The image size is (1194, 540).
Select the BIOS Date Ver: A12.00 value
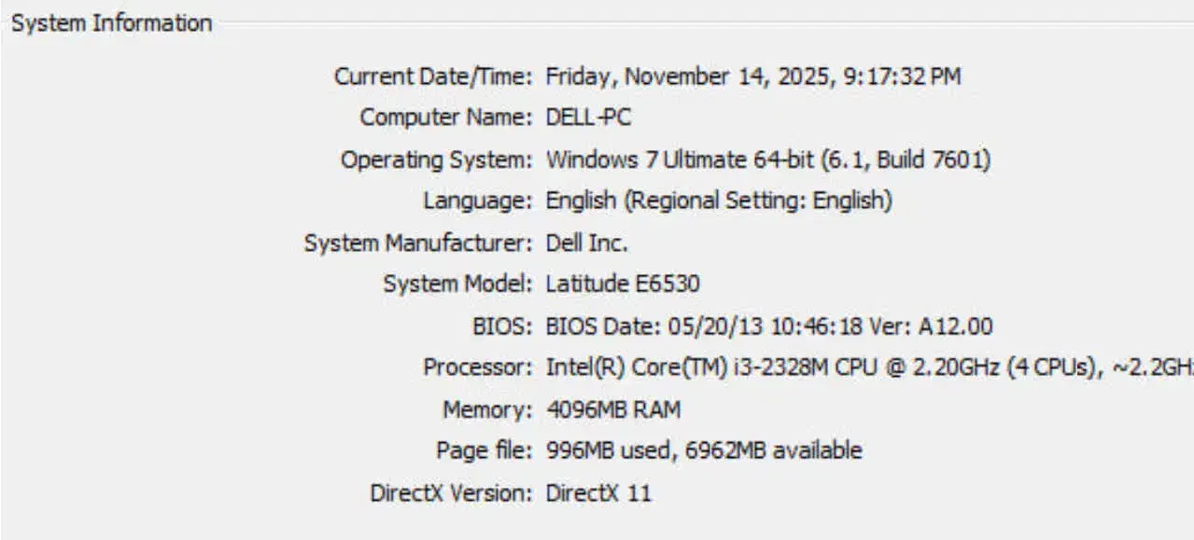pyautogui.click(x=768, y=327)
